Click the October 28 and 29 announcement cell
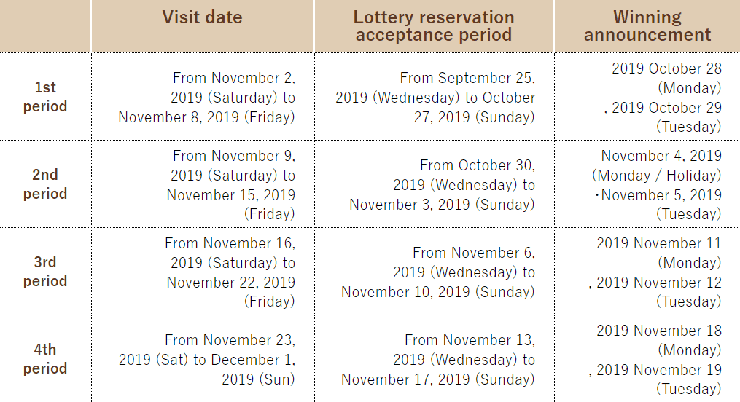This screenshot has height=402, width=740. [647, 97]
